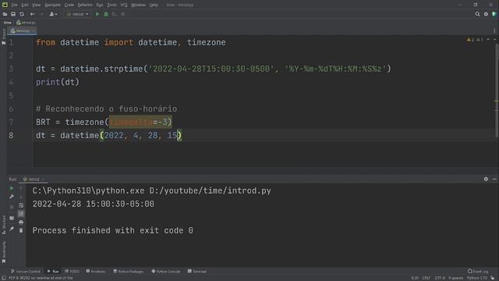Open the Tools menu
Viewport: 499px width, 281px height.
111,5
